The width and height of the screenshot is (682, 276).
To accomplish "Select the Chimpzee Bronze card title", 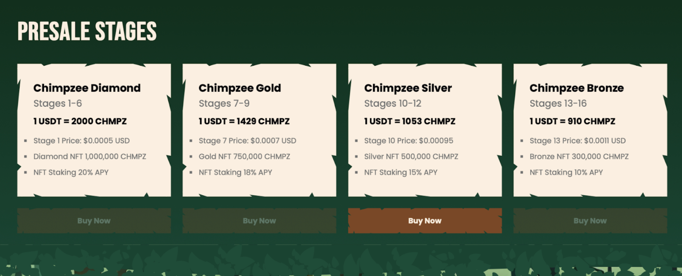I will [577, 88].
